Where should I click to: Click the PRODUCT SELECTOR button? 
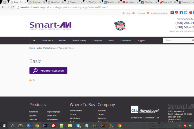pyautogui.click(x=48, y=71)
